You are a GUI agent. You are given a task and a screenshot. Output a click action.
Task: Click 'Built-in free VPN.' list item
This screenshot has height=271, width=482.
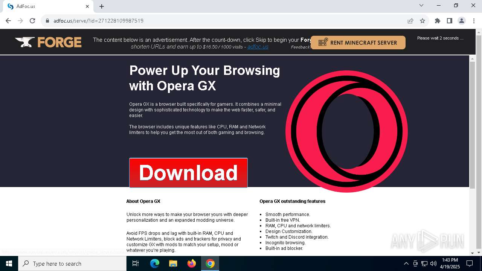coord(283,220)
